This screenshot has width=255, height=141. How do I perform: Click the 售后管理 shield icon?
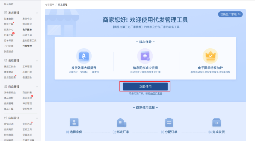(x=6, y=60)
